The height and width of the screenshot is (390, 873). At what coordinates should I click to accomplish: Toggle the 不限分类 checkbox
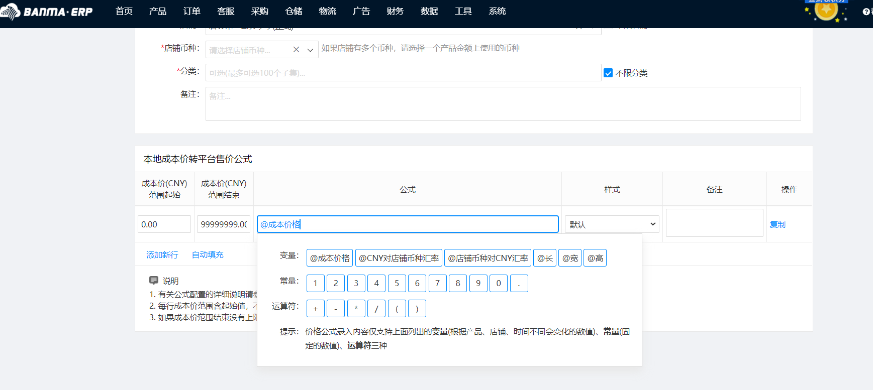click(x=608, y=73)
